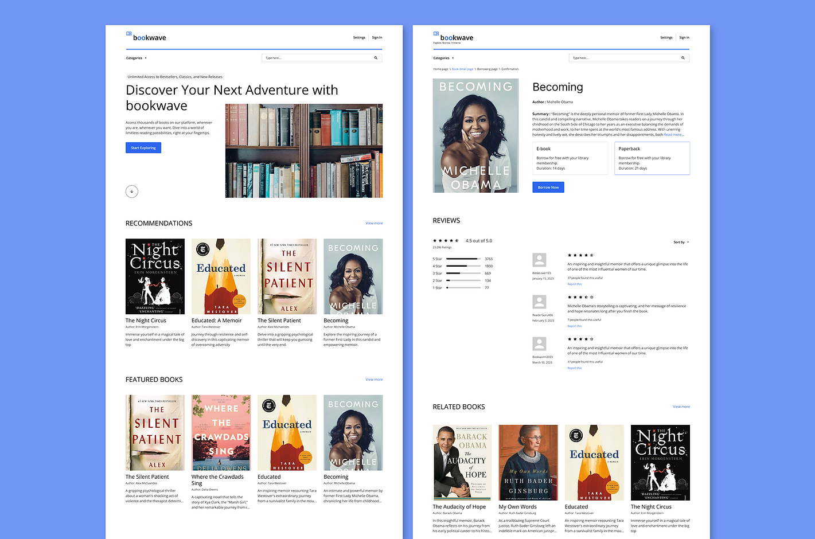
Task: Report Bookworm2023's review
Action: (574, 368)
